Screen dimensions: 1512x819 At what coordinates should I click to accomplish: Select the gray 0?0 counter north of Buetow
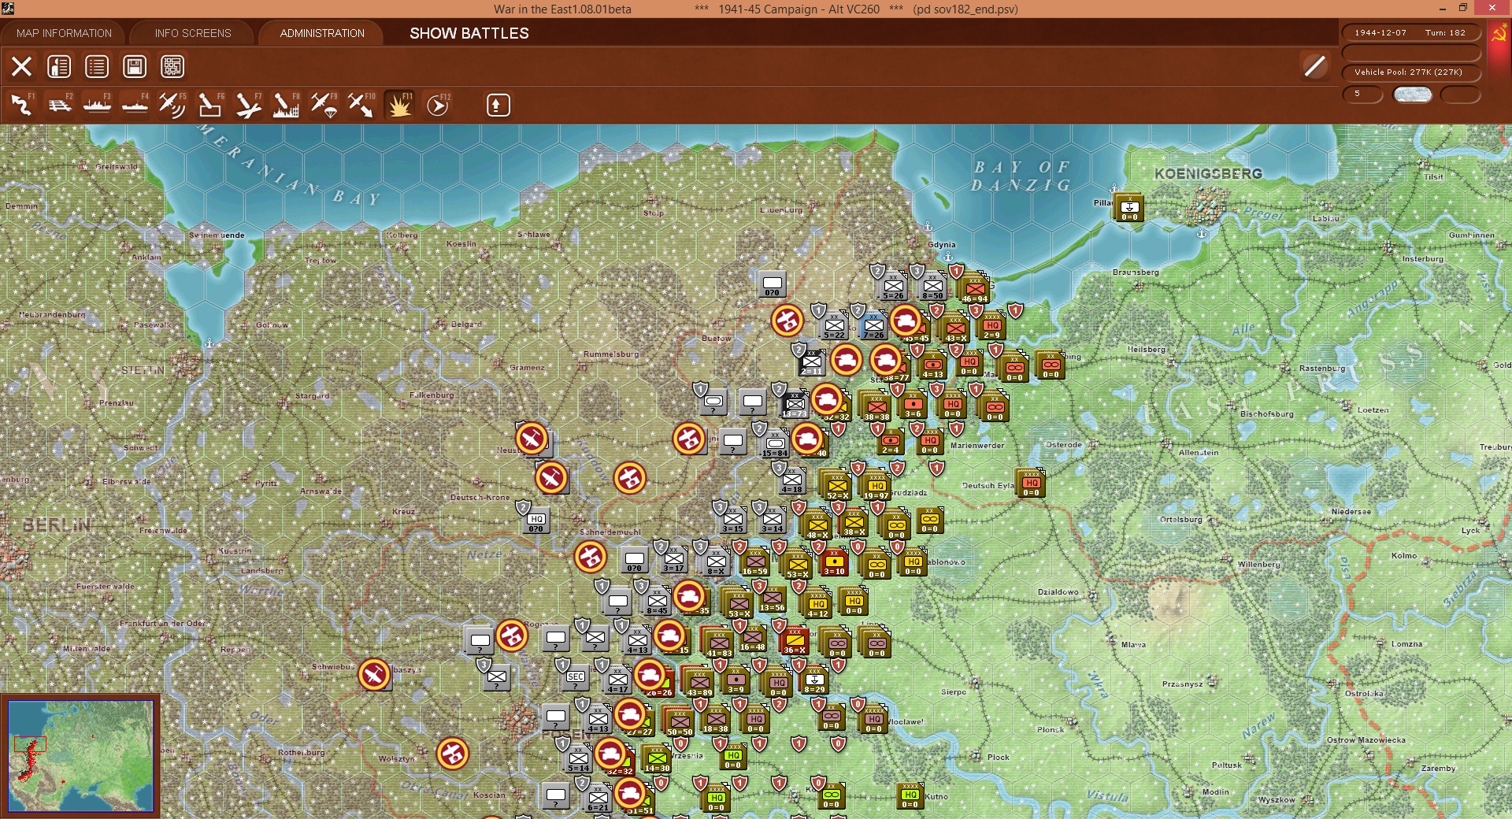click(x=773, y=284)
